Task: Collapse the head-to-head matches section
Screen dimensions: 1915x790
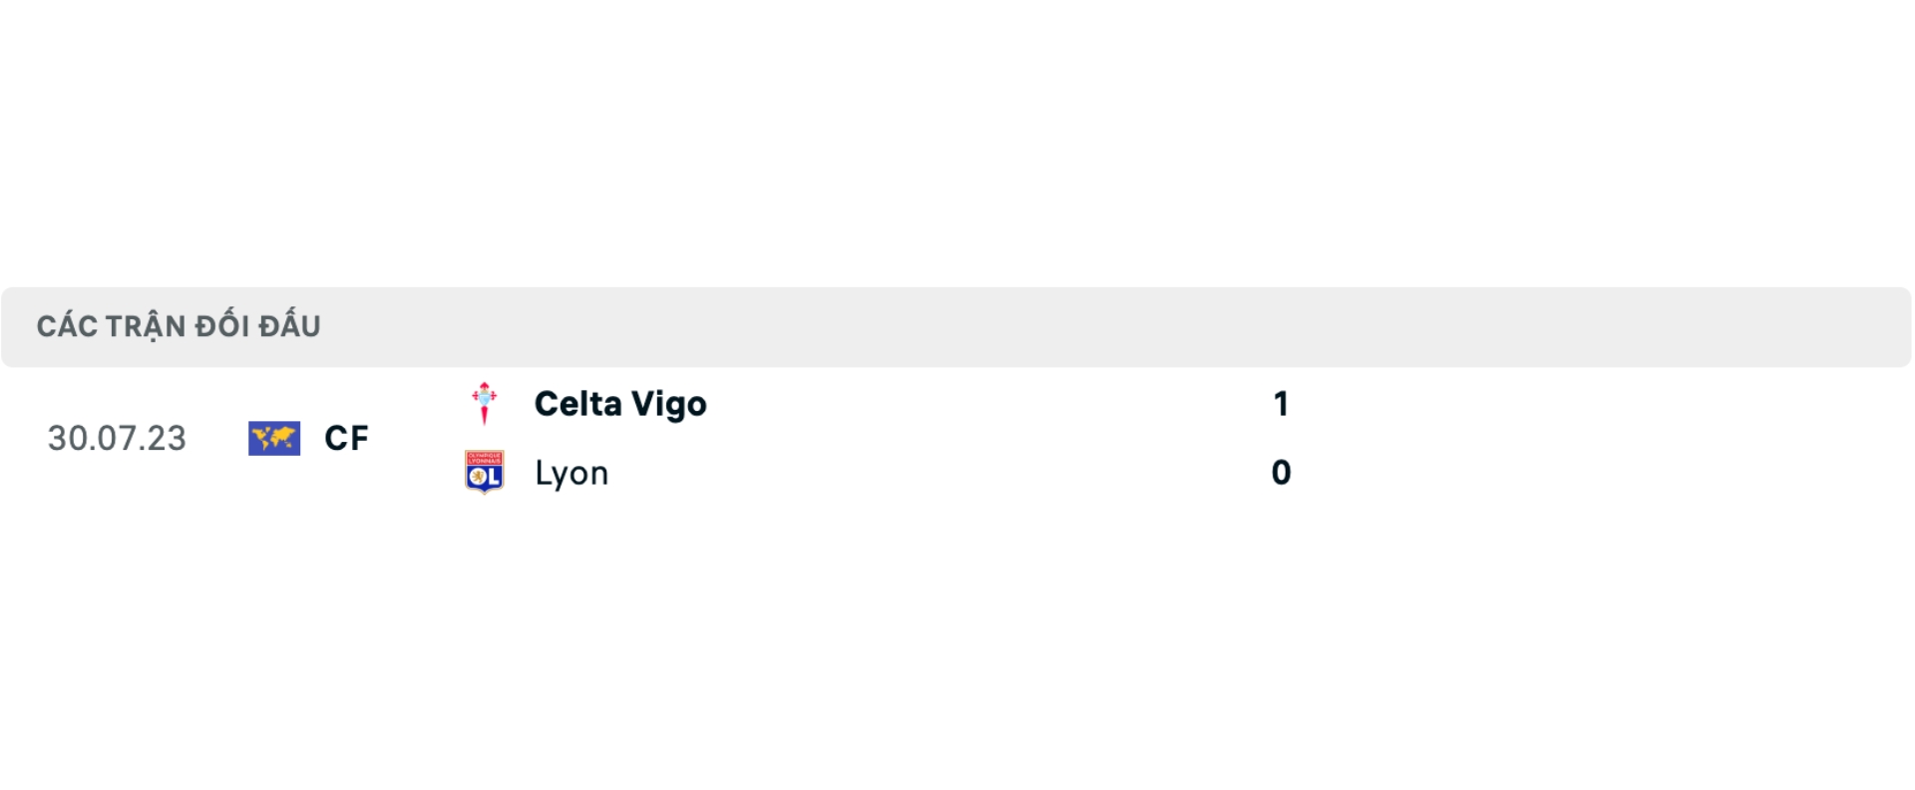Action: [x=178, y=325]
